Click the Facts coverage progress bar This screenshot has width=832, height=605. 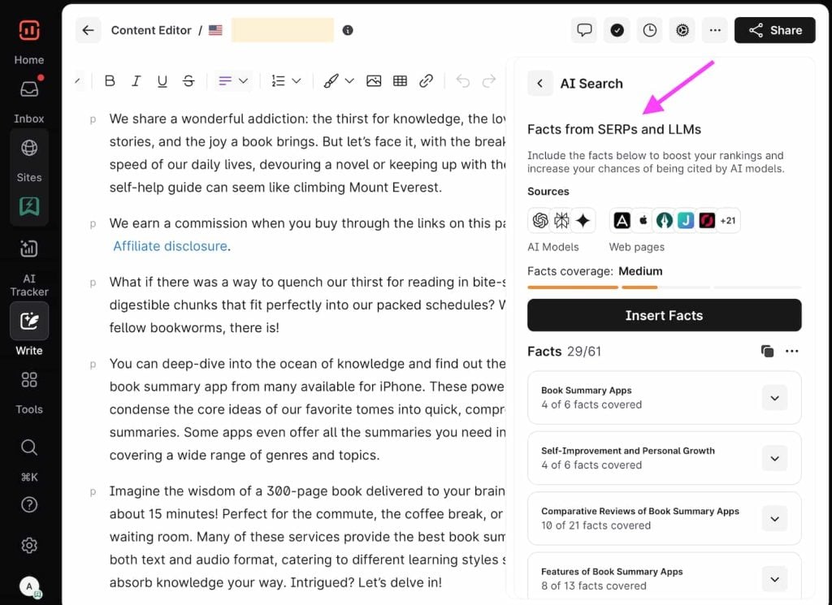(664, 287)
